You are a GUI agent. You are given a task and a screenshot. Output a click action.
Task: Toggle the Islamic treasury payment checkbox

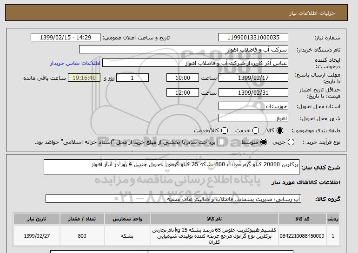coord(221,142)
